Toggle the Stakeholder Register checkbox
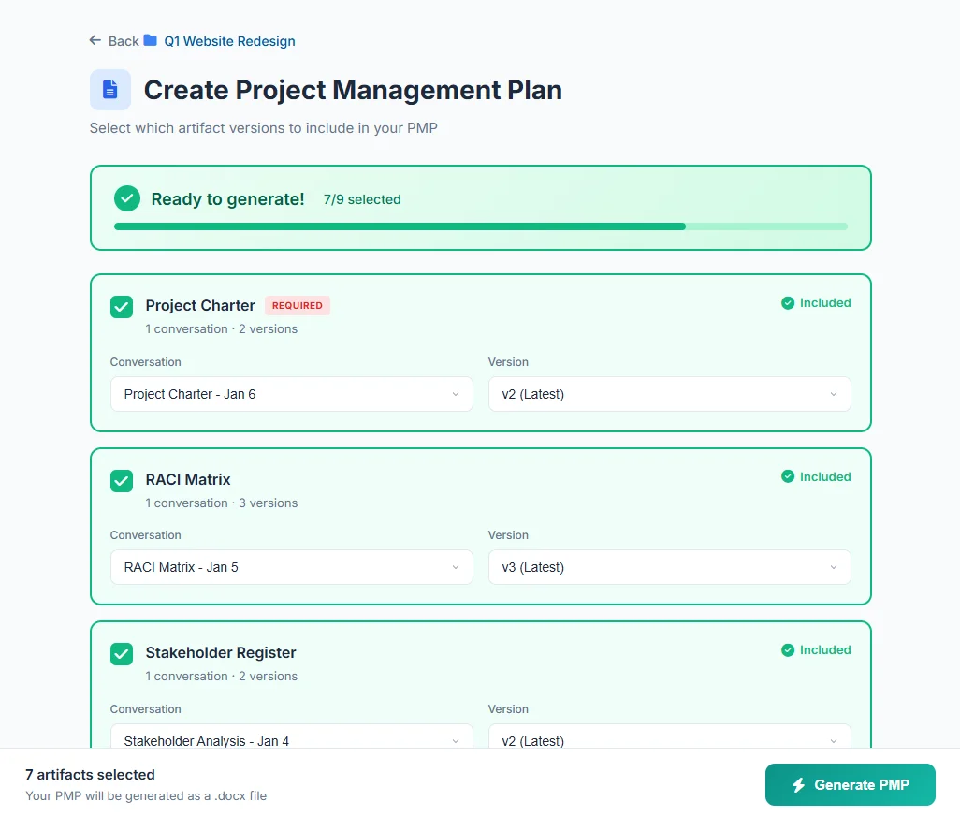This screenshot has width=960, height=816. (122, 653)
